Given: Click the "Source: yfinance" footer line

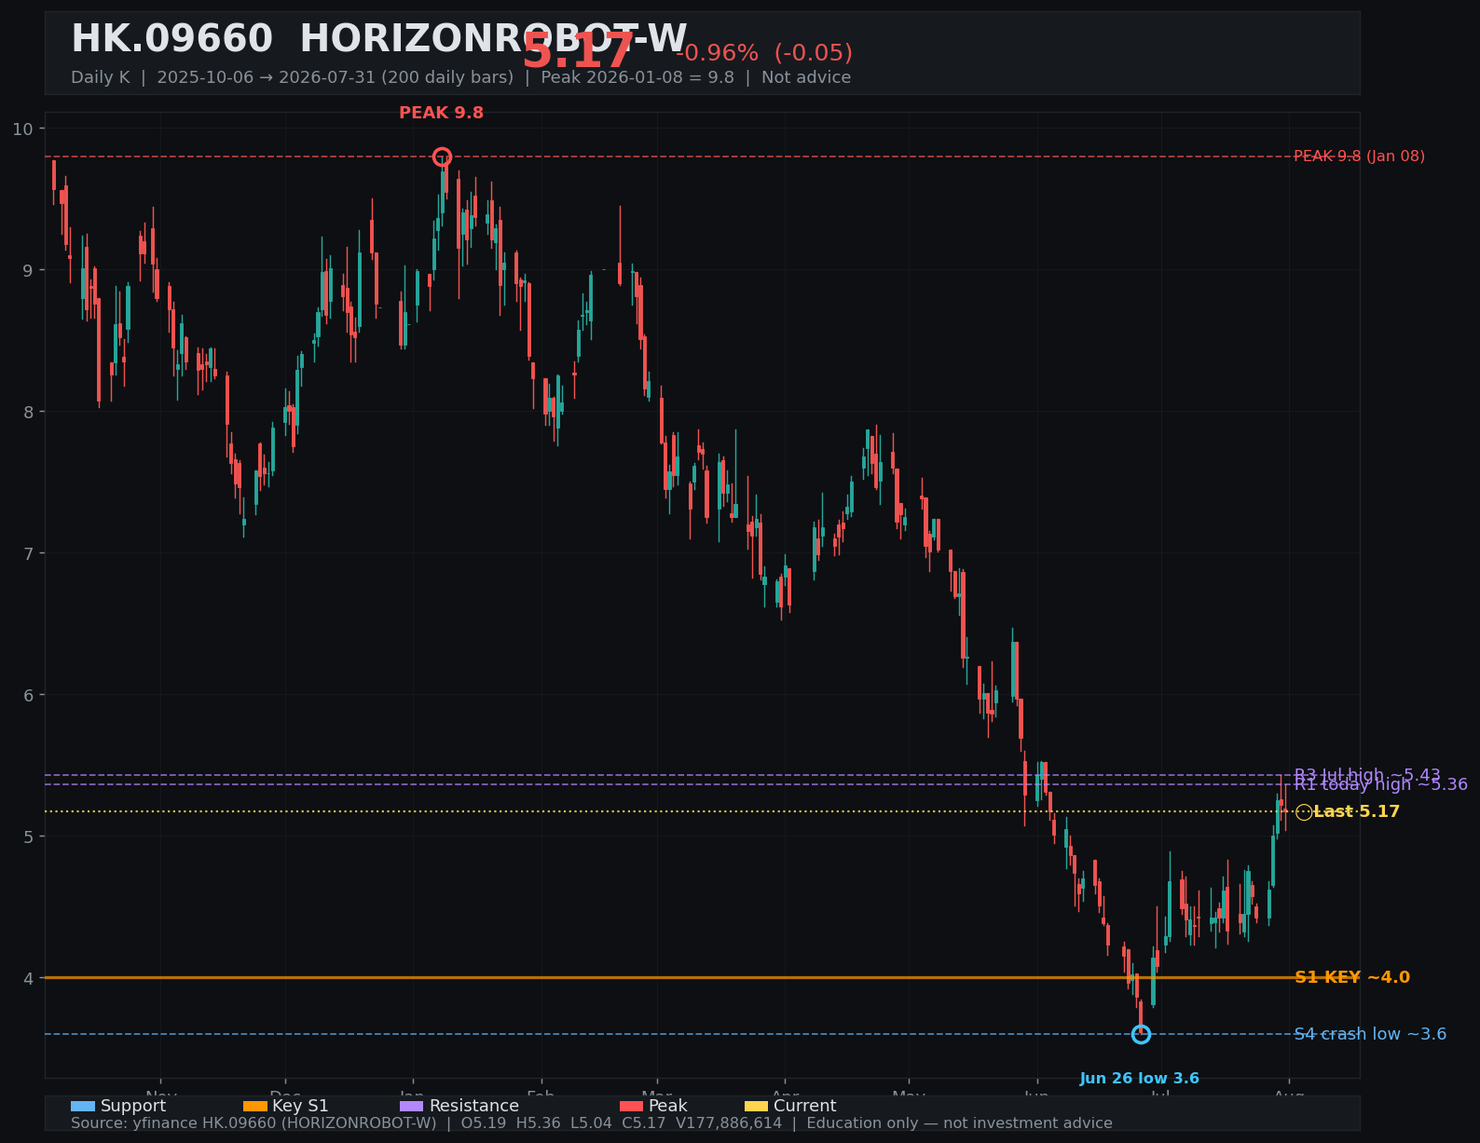Looking at the screenshot, I should pos(592,1123).
